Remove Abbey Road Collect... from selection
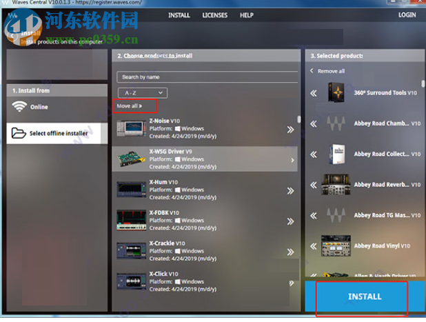426x322 pixels. [314, 154]
